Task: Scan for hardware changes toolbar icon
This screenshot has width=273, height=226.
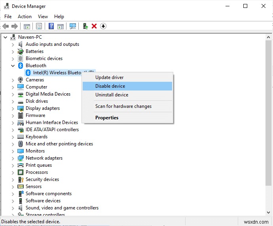Action: [73, 26]
